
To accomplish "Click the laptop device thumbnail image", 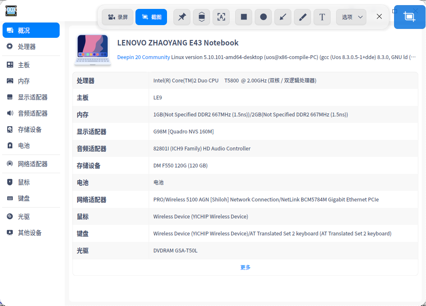I will [x=92, y=50].
